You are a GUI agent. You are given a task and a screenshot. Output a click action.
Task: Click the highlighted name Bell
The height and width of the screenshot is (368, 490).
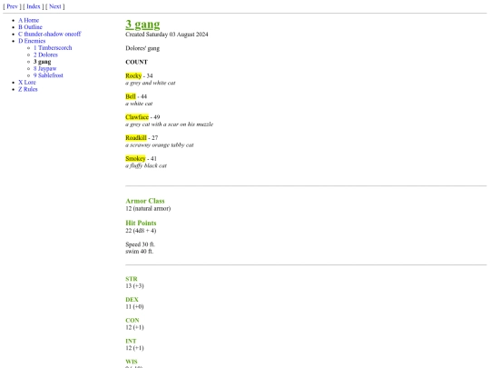[131, 96]
